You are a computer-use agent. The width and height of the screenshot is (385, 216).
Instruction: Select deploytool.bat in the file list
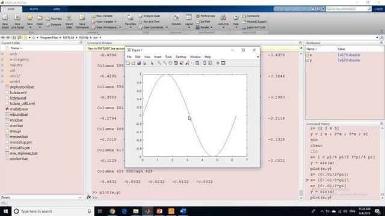click(x=22, y=87)
